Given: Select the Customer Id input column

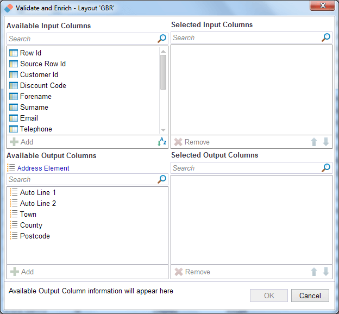Looking at the screenshot, I should (39, 74).
